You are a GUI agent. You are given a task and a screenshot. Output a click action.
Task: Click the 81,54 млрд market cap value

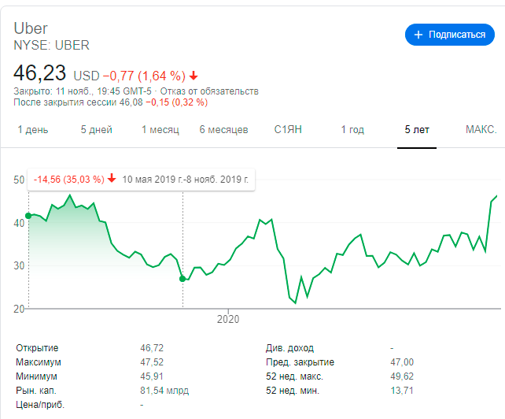coord(164,391)
